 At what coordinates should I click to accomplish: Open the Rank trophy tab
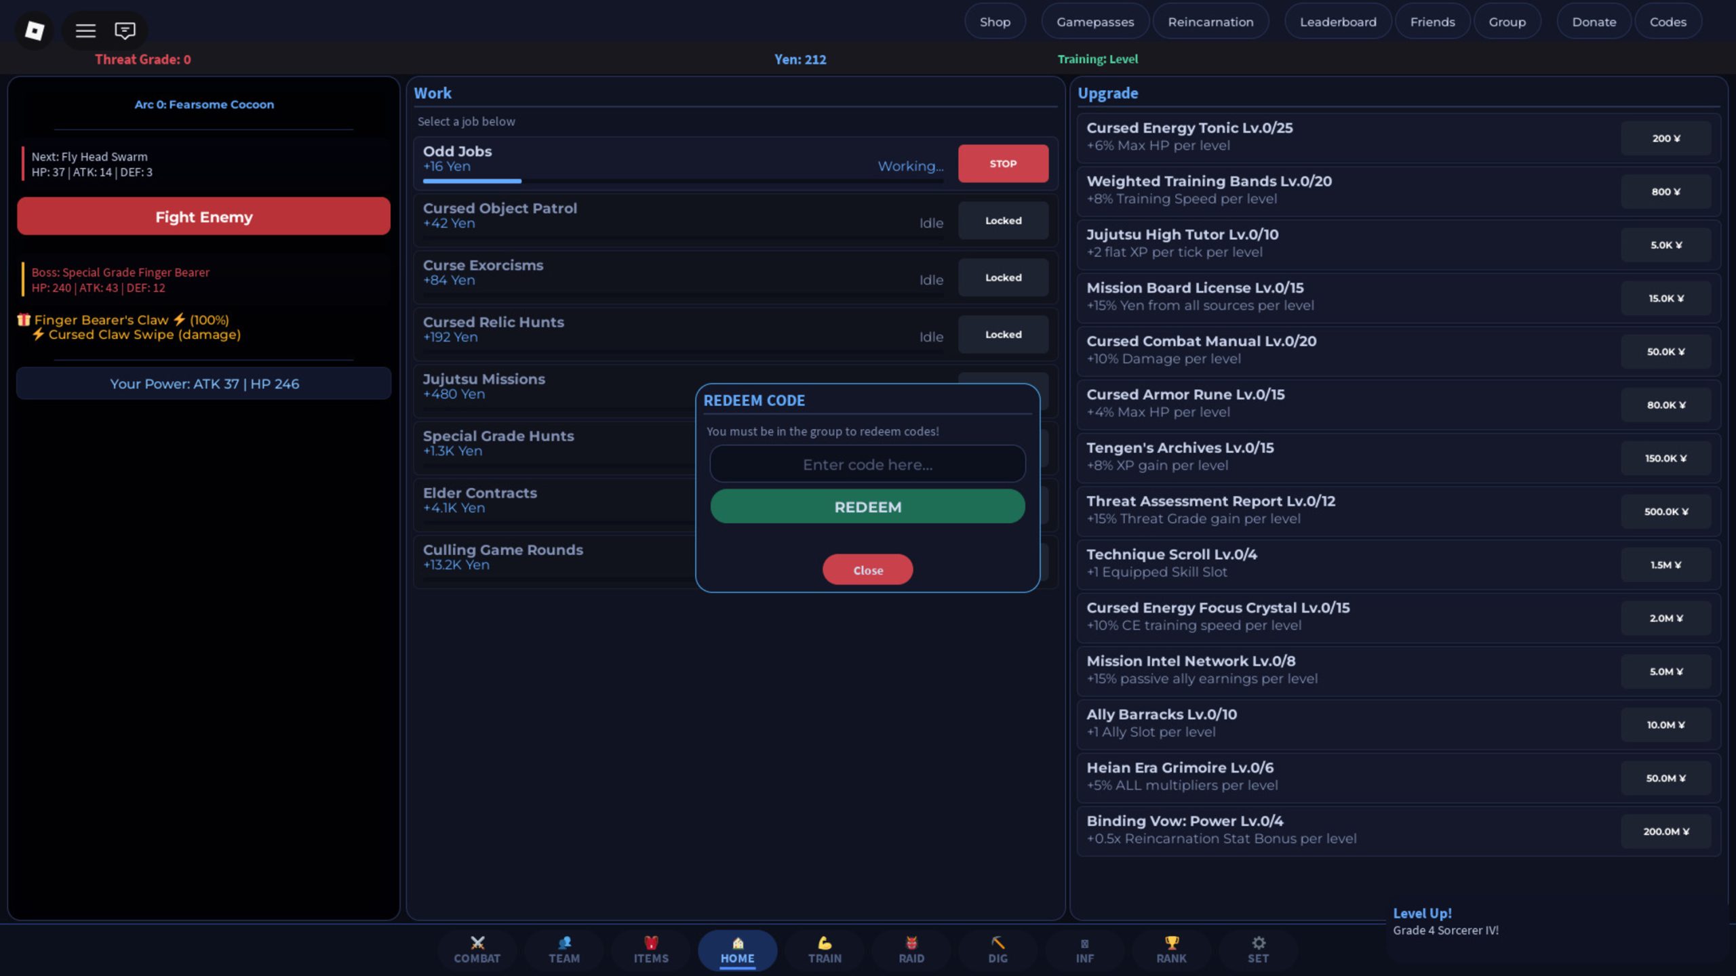click(x=1171, y=950)
